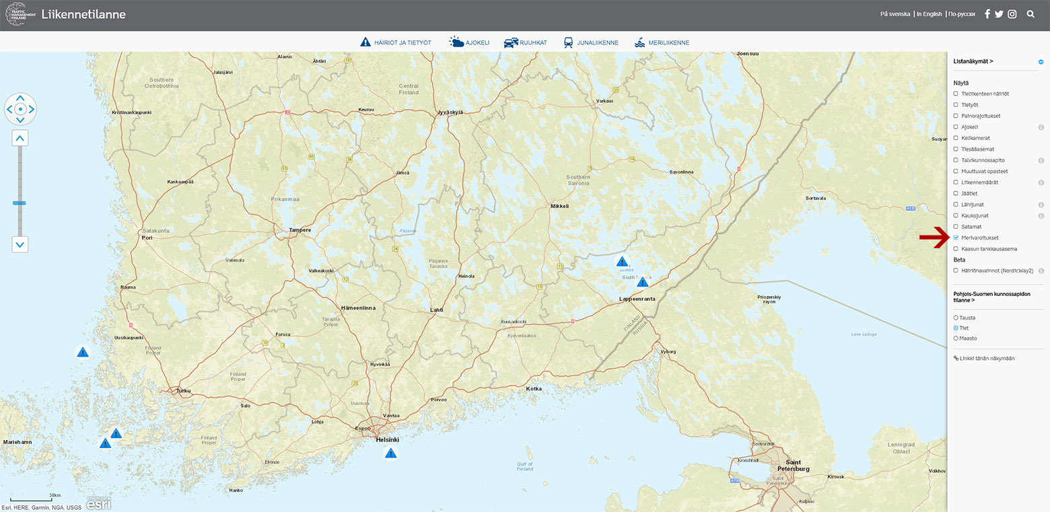Open the Meriliikenne tab
Screen dimensions: 1050x512
click(x=662, y=42)
